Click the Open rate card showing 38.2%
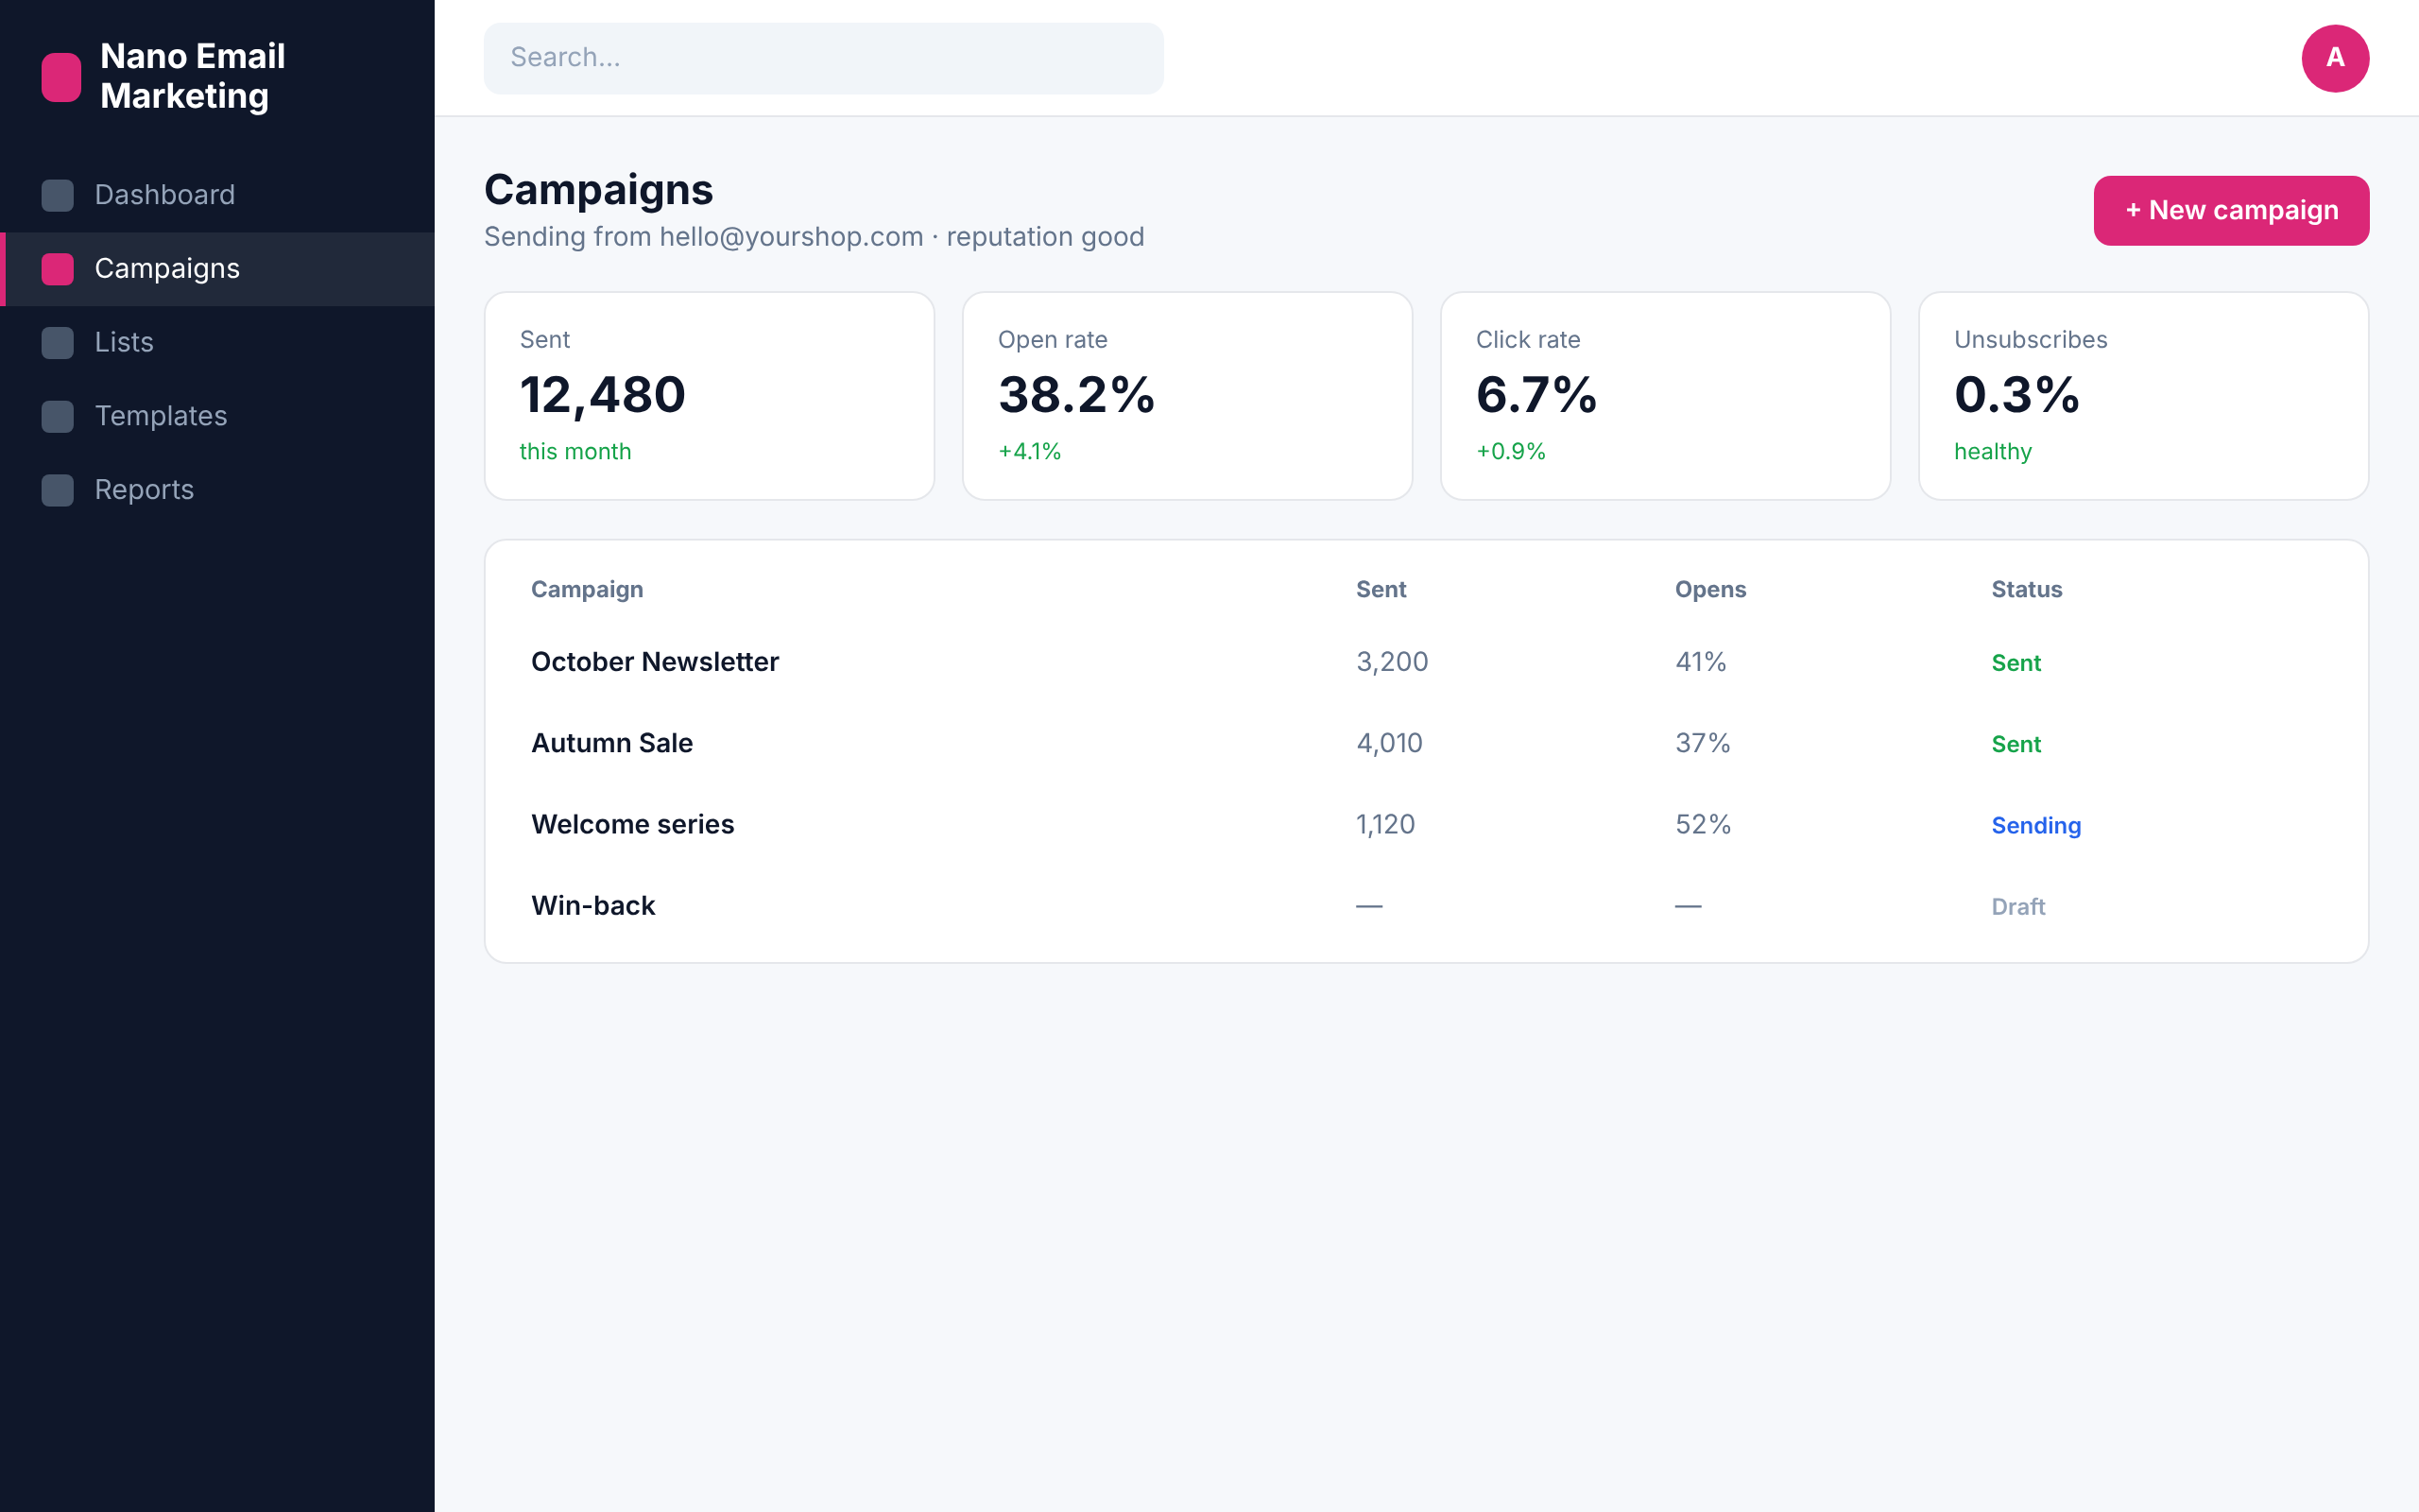 pos(1188,396)
